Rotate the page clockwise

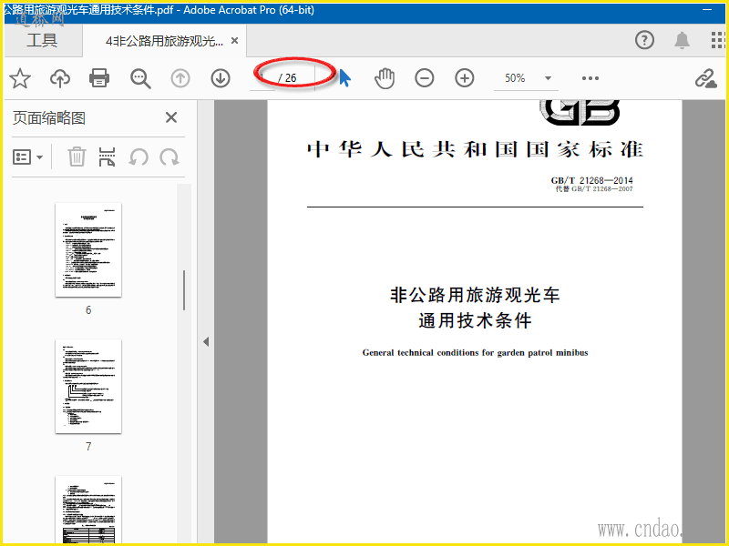click(169, 157)
